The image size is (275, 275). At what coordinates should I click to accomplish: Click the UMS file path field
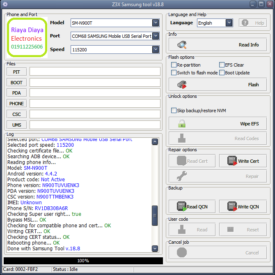(95, 125)
